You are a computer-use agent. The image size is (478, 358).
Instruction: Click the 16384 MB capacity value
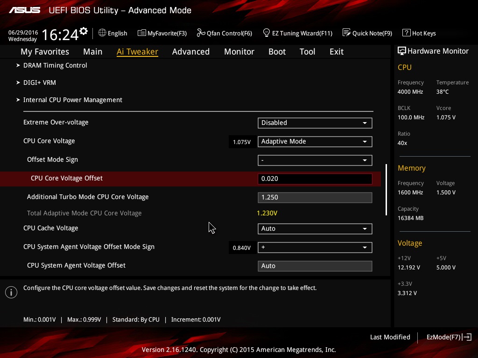(x=410, y=218)
